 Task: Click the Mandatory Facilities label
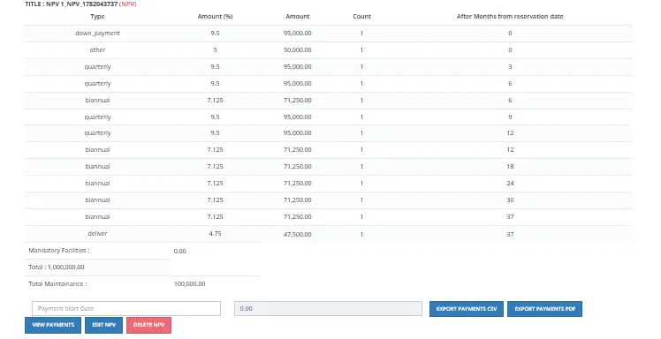click(x=59, y=251)
